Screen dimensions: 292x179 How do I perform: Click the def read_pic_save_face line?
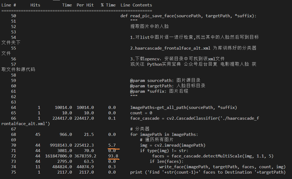click(x=188, y=16)
